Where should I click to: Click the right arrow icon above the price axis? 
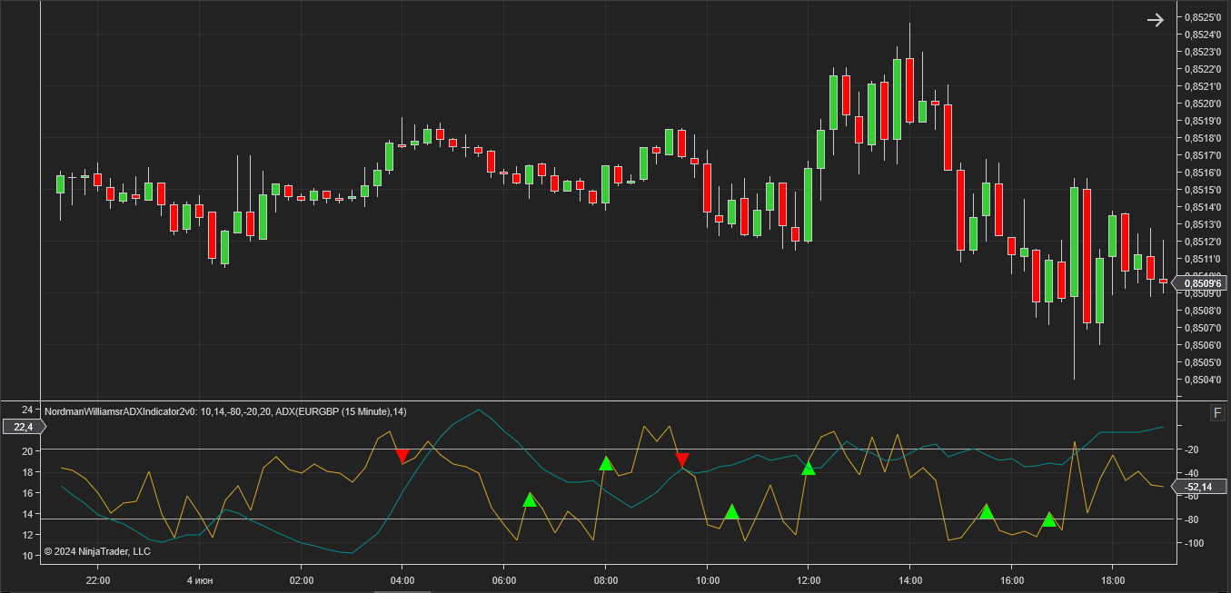[x=1155, y=20]
